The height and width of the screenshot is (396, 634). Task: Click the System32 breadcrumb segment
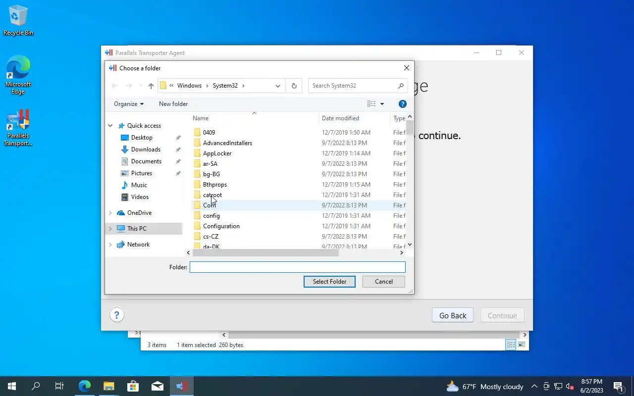pos(225,86)
